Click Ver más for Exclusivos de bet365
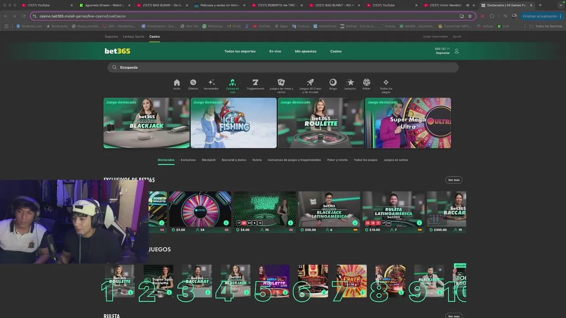Screen dimensions: 566x318 tap(454, 180)
